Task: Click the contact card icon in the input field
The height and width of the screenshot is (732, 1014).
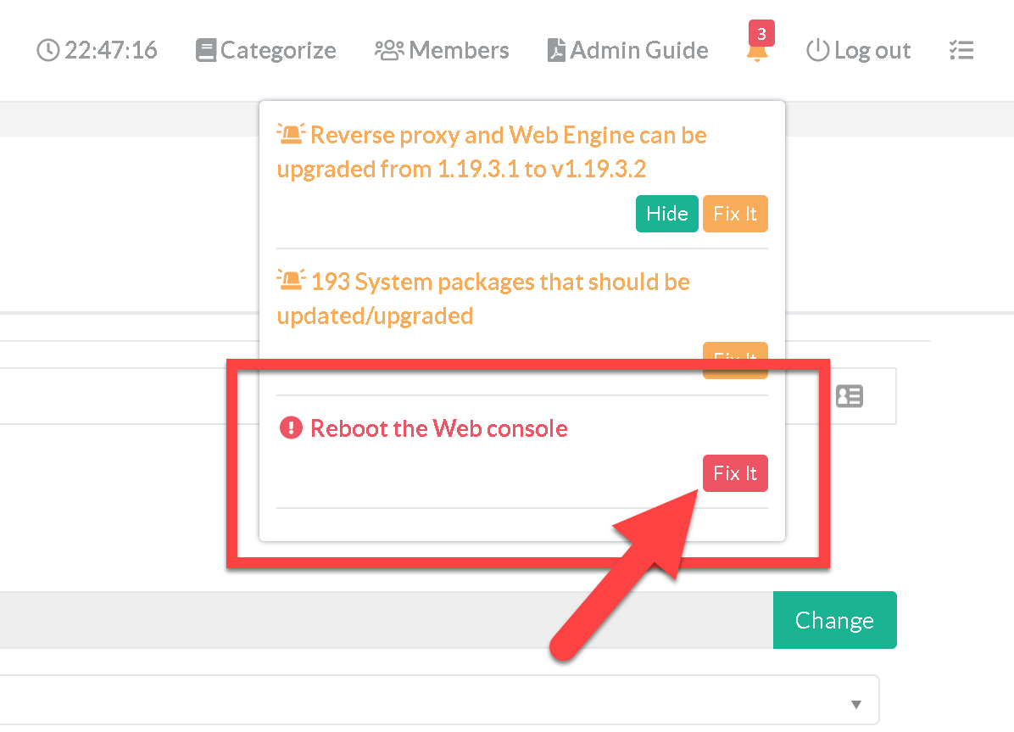Action: (x=850, y=396)
